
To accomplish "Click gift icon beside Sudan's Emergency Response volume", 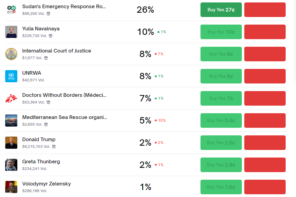I will point(48,14).
